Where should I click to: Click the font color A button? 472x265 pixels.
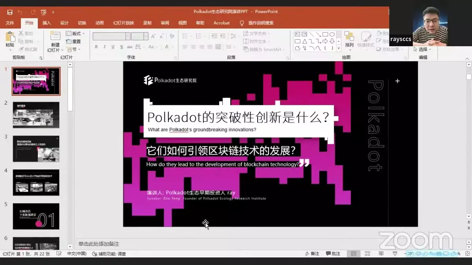point(167,47)
